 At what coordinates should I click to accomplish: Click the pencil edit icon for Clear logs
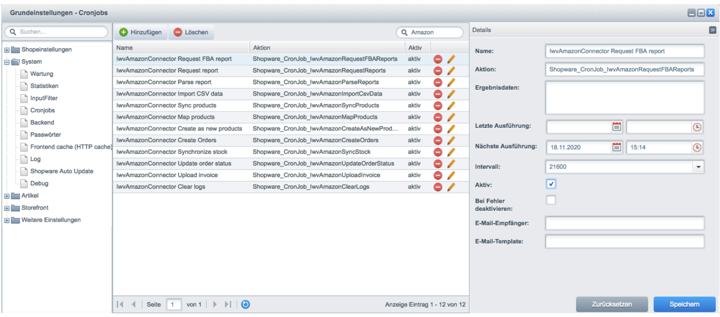(x=451, y=187)
